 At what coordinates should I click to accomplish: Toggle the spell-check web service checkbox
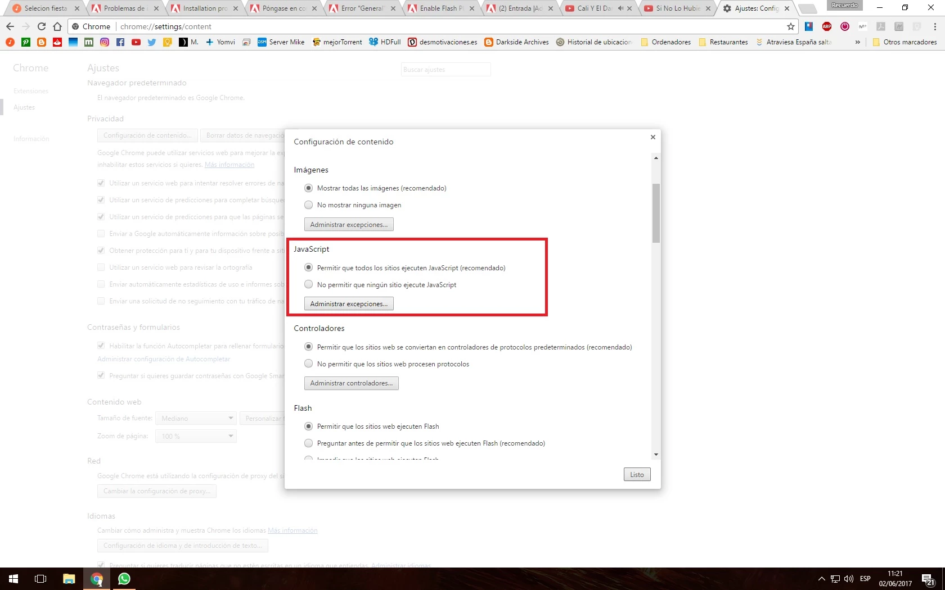coord(101,267)
